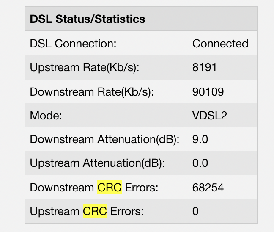The width and height of the screenshot is (274, 232).
Task: Select the Mode label
Action: [x=46, y=116]
